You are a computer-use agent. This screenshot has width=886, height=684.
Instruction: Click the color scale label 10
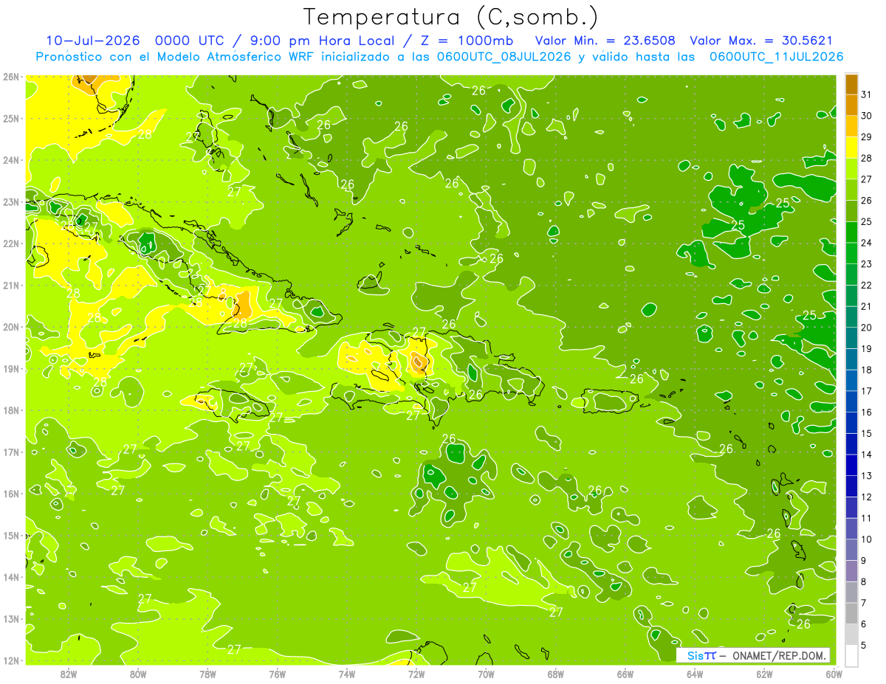click(866, 539)
